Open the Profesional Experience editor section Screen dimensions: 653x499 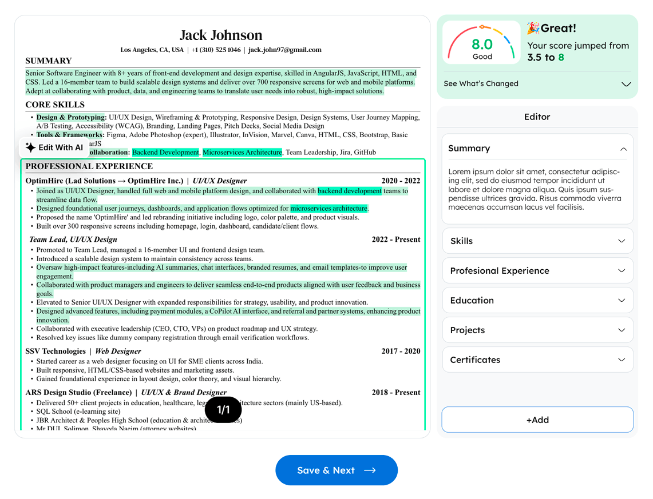click(537, 271)
